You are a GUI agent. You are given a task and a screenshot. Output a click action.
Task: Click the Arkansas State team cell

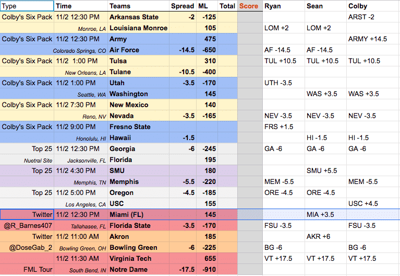[139, 17]
